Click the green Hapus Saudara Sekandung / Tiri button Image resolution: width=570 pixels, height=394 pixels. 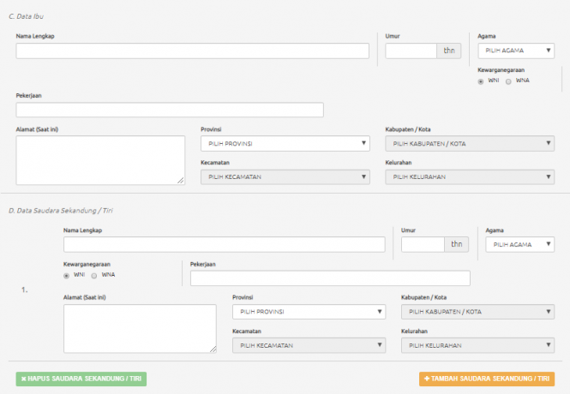81,379
